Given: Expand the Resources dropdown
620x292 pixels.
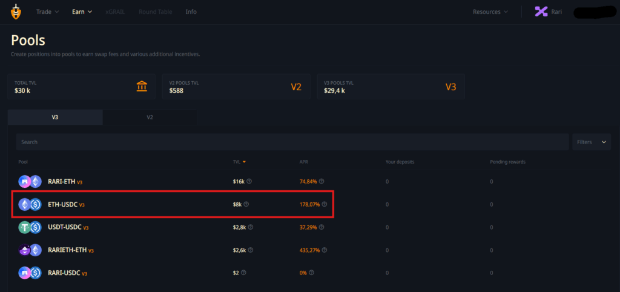Looking at the screenshot, I should click(490, 12).
